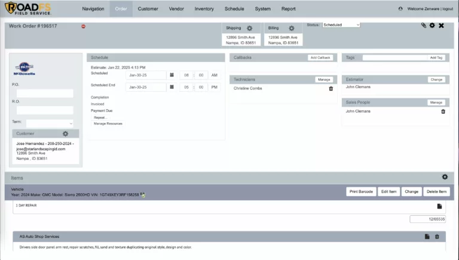Image resolution: width=459 pixels, height=260 pixels.
Task: Toggle PM for the Scheduled End time
Action: click(x=215, y=87)
